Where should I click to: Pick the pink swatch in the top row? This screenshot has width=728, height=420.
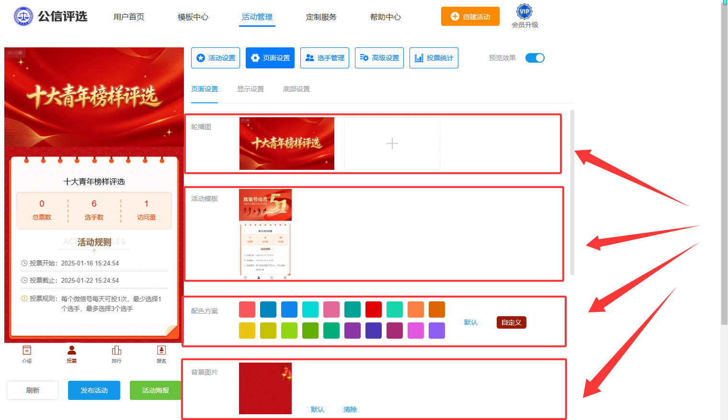coord(331,309)
